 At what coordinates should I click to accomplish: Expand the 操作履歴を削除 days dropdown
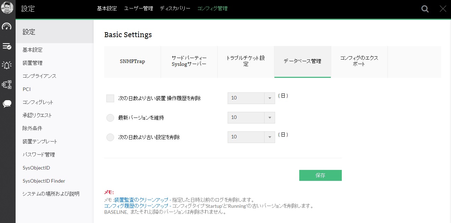click(x=251, y=98)
